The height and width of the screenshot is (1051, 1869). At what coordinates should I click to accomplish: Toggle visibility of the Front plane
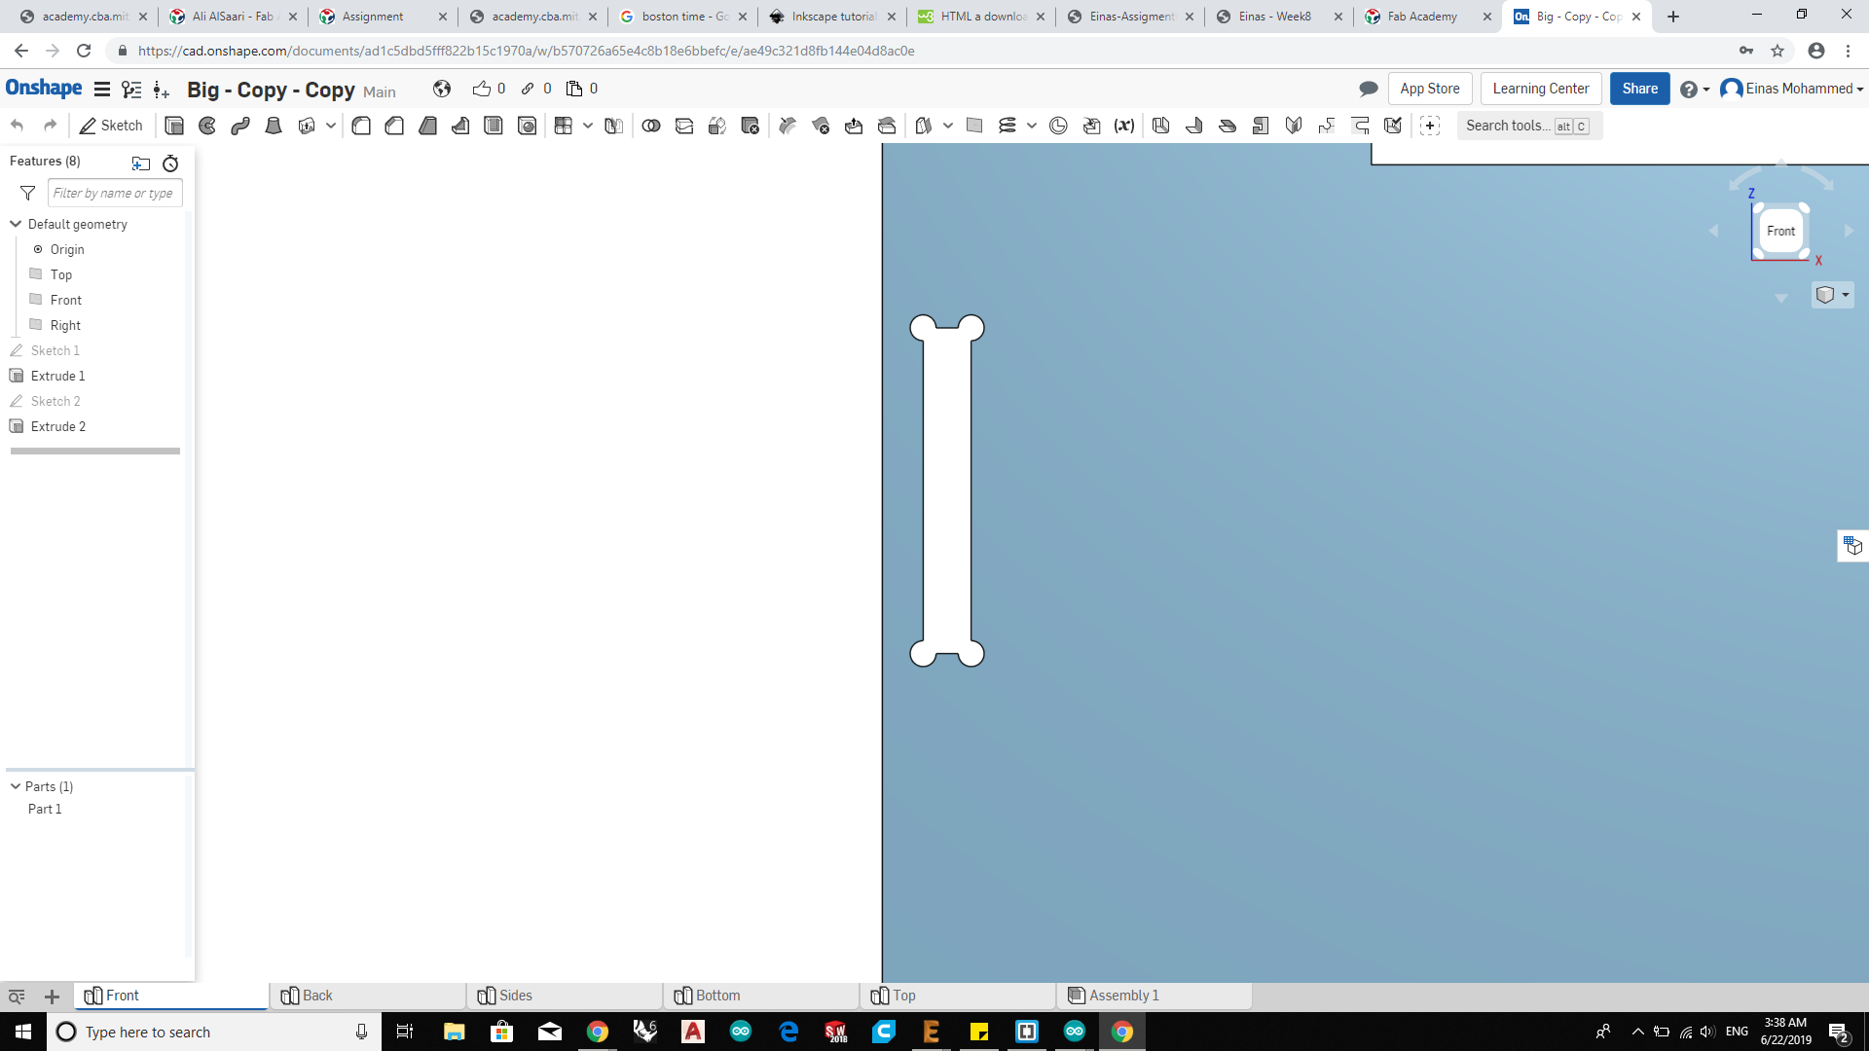[x=36, y=300]
